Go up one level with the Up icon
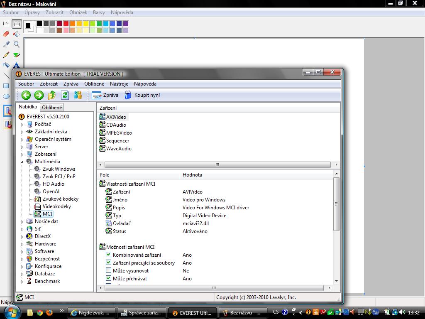The width and height of the screenshot is (425, 319). pos(52,95)
